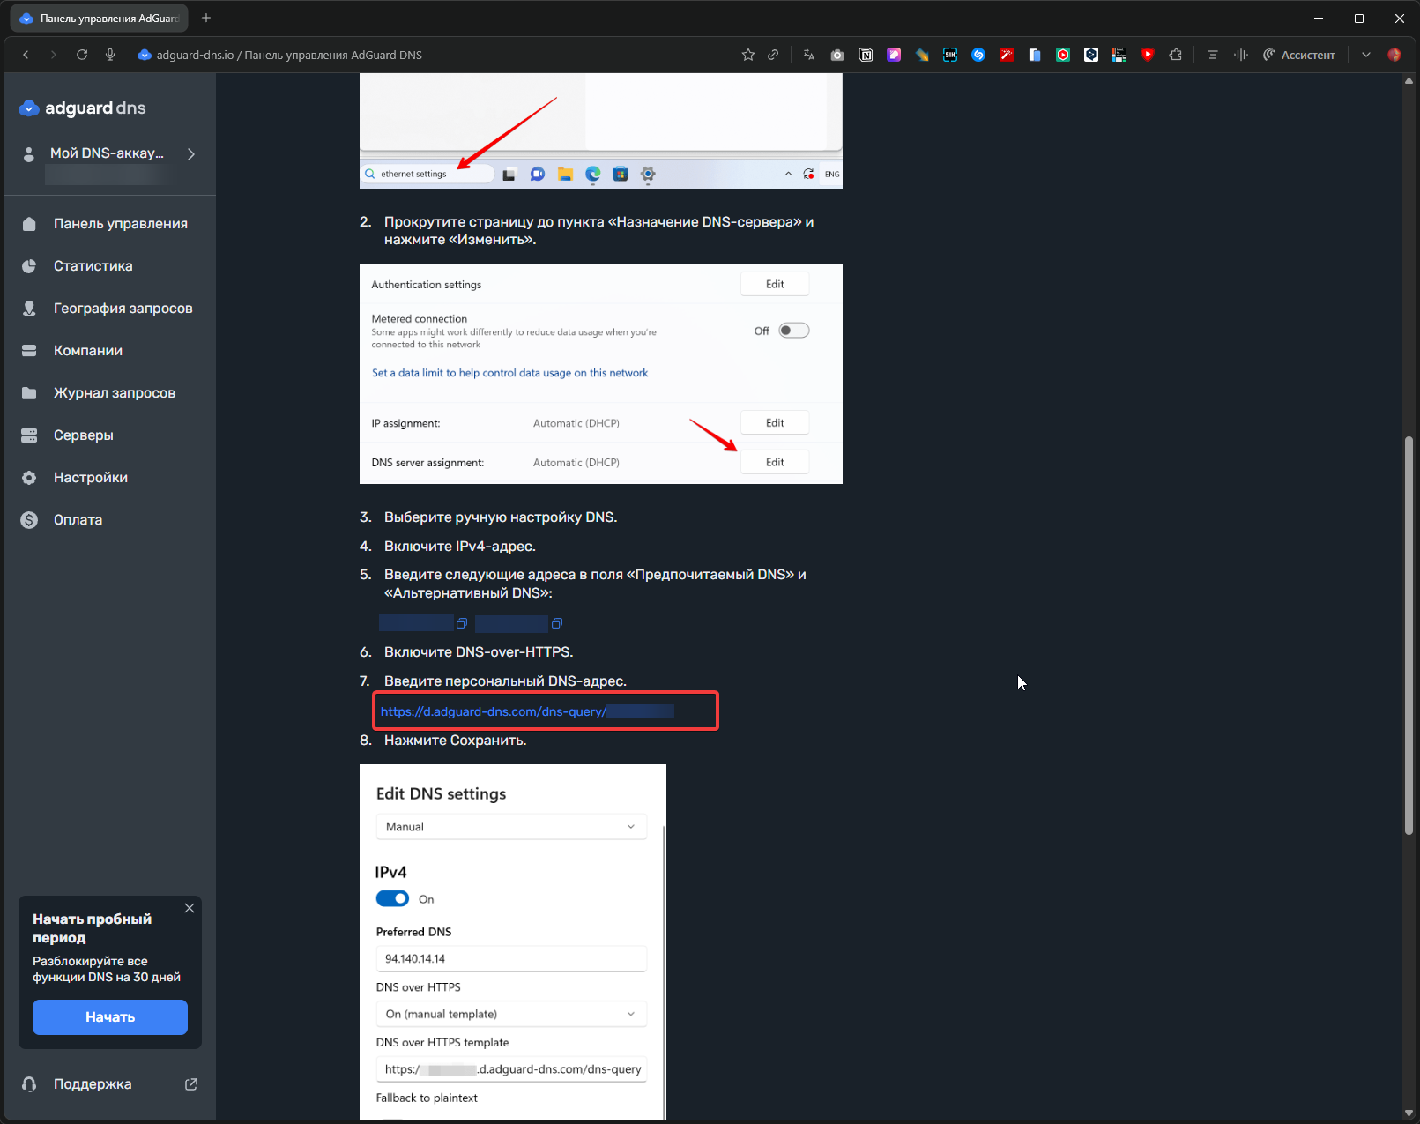Click the Preferred DNS input field

click(x=510, y=958)
